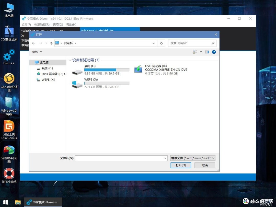Image resolution: width=276 pixels, height=207 pixels.
Task: Collapse 设备和驱动器 (3) group
Action: point(70,60)
